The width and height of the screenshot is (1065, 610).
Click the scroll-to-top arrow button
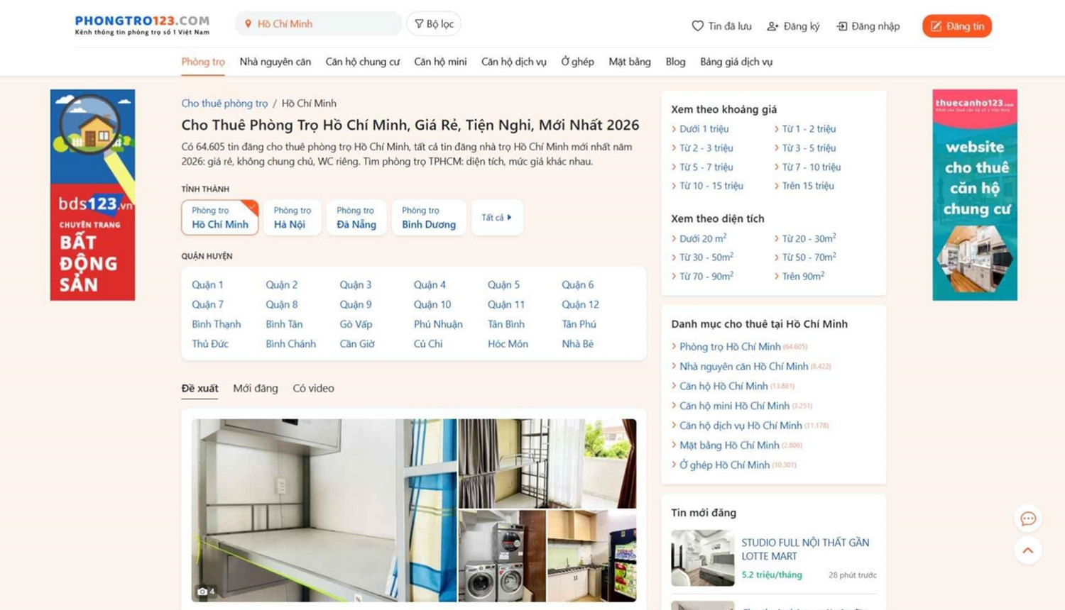(x=1027, y=550)
